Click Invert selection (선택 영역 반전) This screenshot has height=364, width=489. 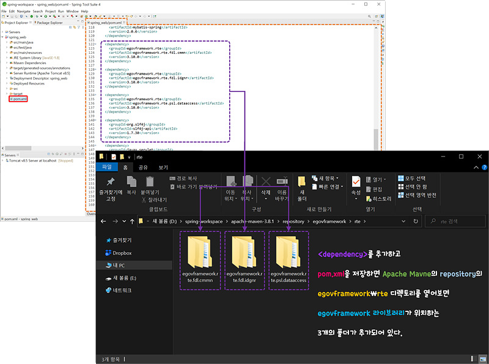tap(417, 195)
